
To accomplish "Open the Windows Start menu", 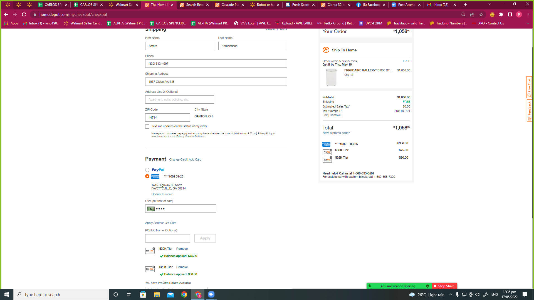I will (x=7, y=294).
